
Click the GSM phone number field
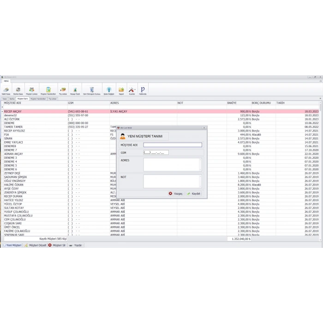(x=156, y=152)
